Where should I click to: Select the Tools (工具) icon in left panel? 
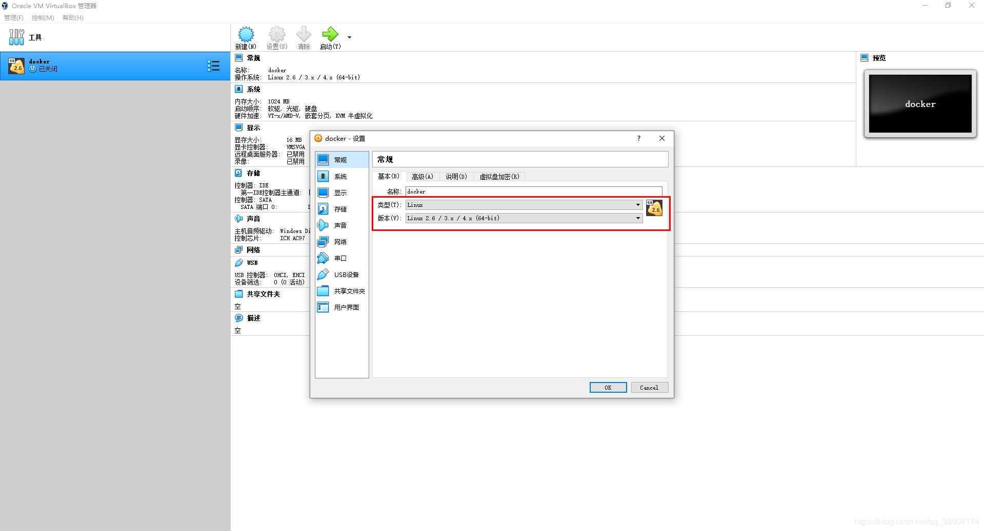(16, 37)
